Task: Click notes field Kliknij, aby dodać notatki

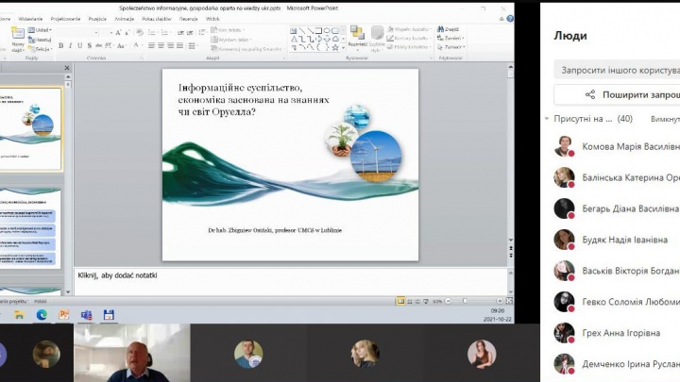Action: [291, 281]
